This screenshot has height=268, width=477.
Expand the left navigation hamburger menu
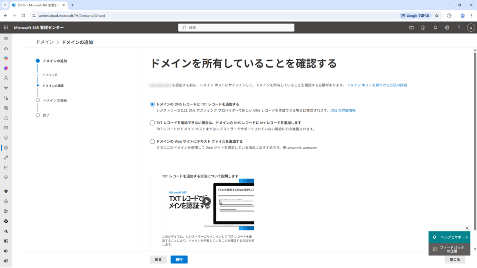tap(6, 38)
